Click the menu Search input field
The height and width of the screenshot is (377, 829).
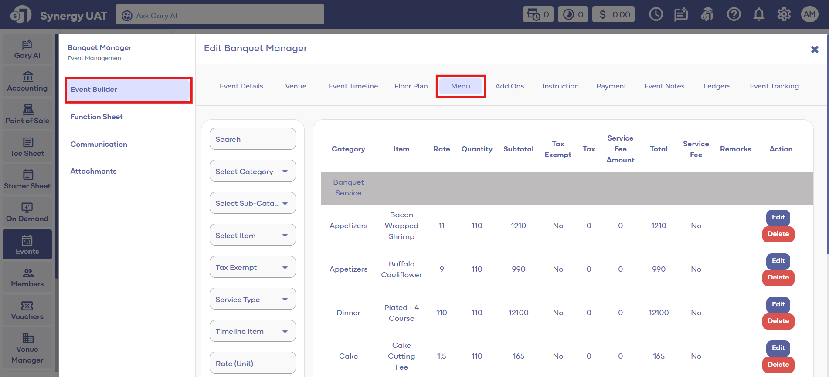[x=252, y=139]
